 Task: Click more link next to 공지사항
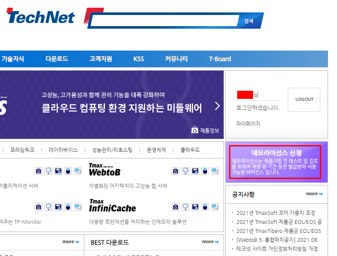coord(314,193)
